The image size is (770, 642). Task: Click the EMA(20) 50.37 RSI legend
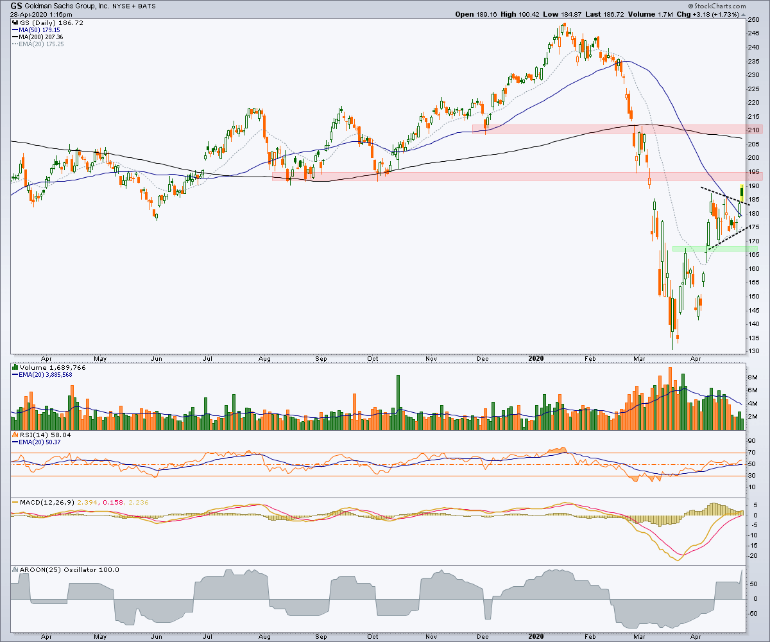click(36, 442)
